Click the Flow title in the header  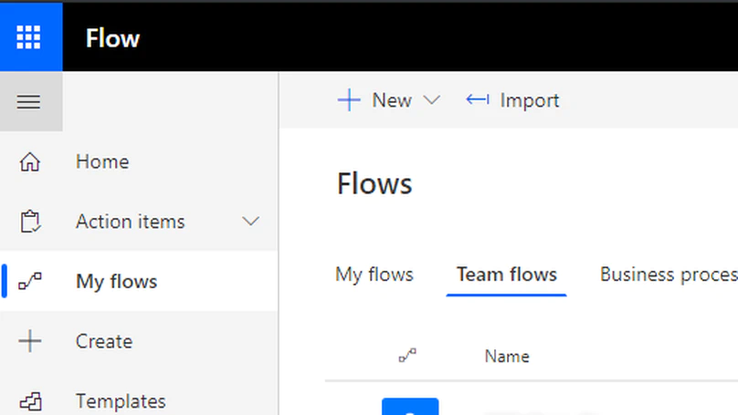click(112, 38)
